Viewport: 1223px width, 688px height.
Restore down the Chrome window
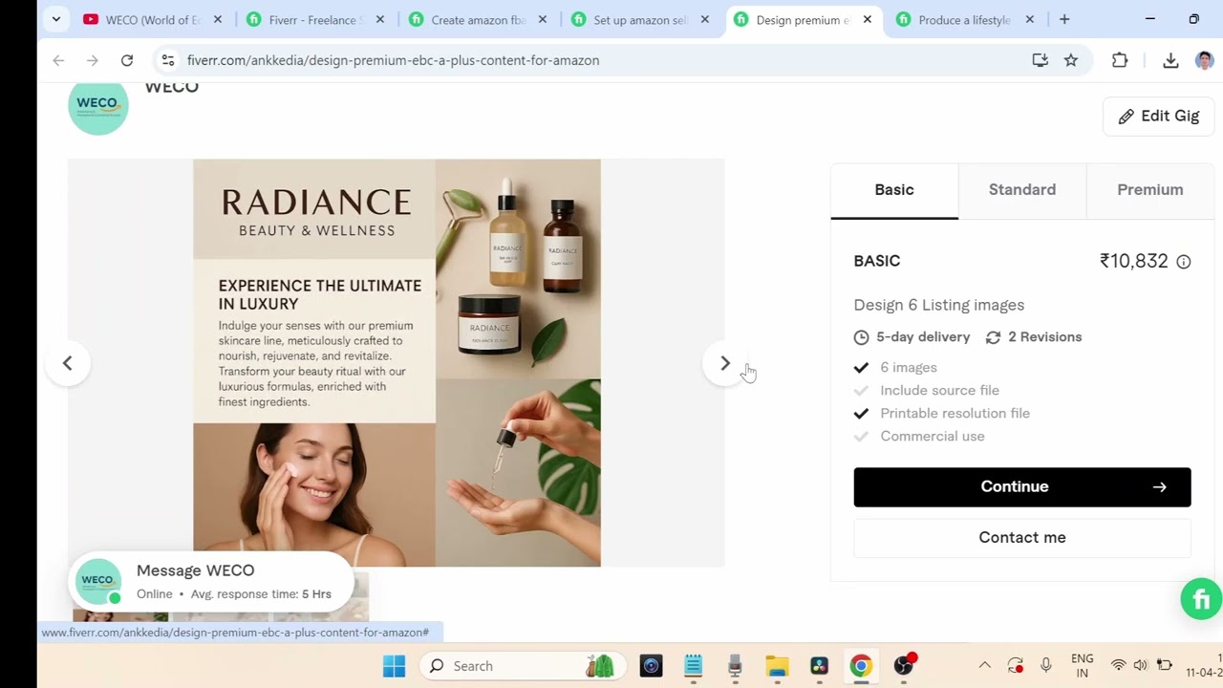(1193, 19)
